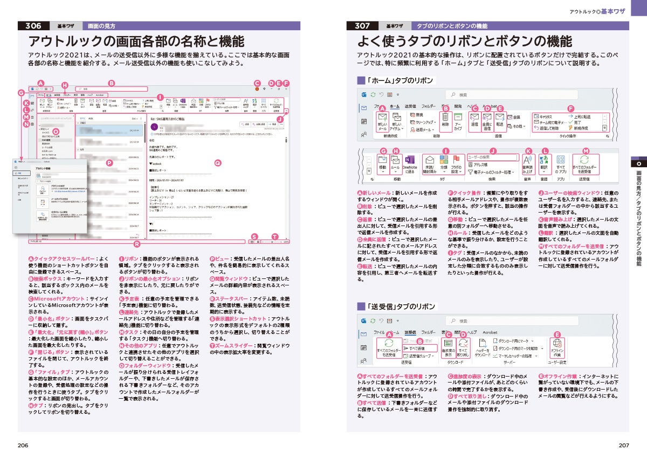The width and height of the screenshot is (647, 457).
Task: Click the すべて取り消し icon
Action: click(x=463, y=349)
